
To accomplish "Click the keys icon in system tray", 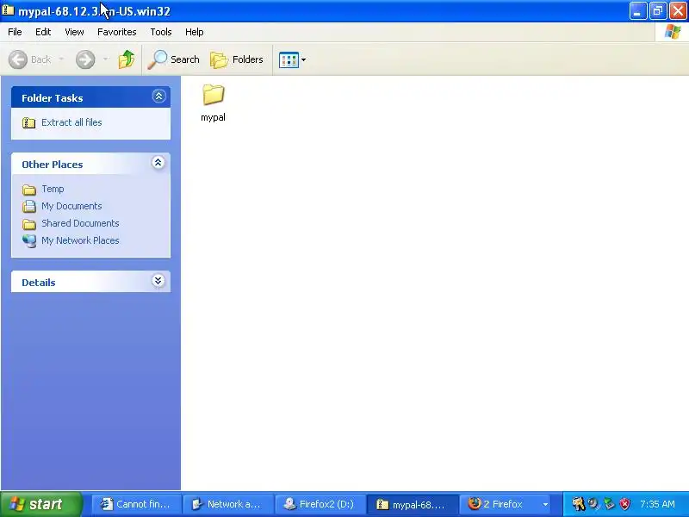I will click(578, 504).
